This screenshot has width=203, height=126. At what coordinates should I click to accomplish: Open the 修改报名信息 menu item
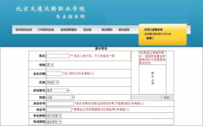pos(24,30)
